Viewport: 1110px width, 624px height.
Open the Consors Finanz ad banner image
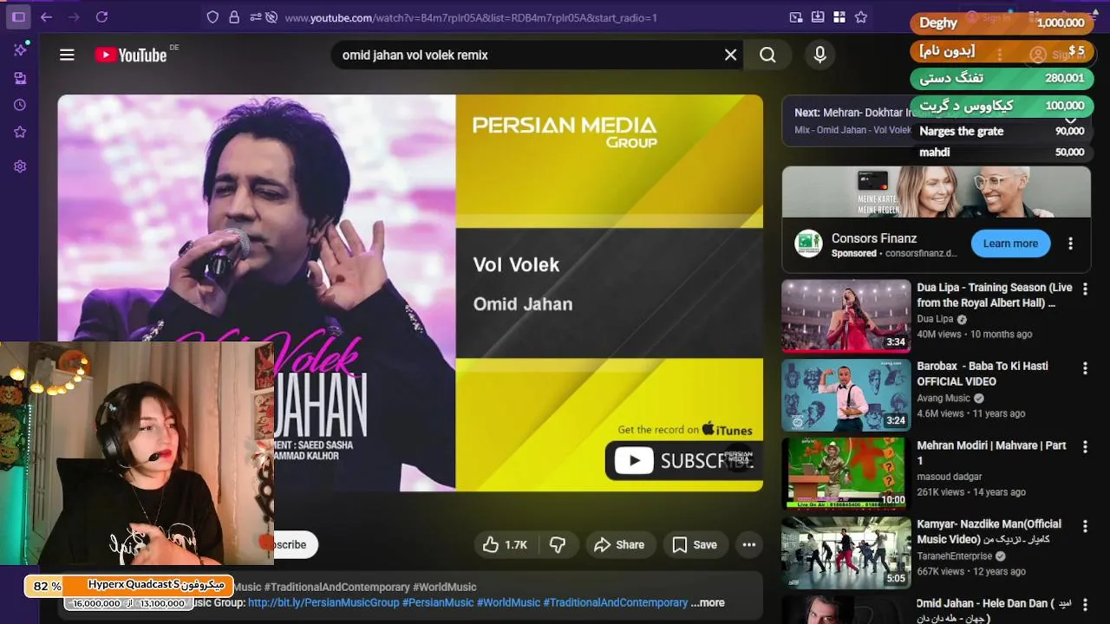(x=936, y=192)
